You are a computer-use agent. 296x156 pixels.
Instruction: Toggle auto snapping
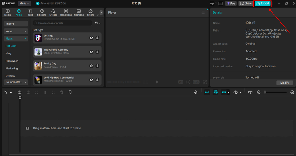(x=215, y=92)
